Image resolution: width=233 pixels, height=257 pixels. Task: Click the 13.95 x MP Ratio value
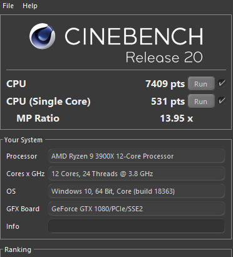(177, 118)
